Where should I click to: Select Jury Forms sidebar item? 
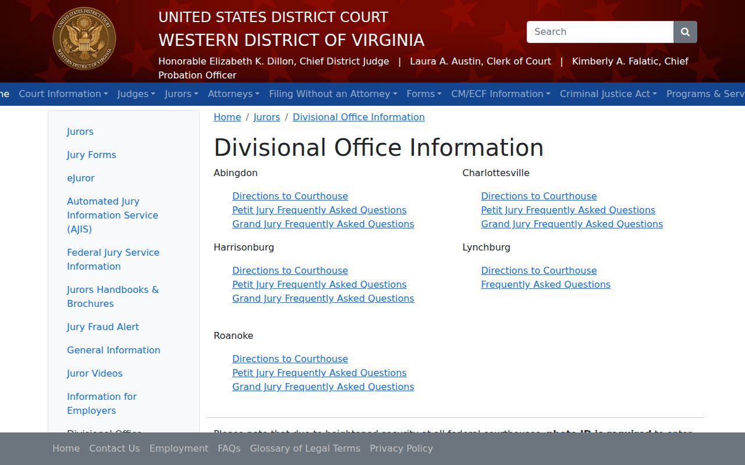tap(91, 155)
